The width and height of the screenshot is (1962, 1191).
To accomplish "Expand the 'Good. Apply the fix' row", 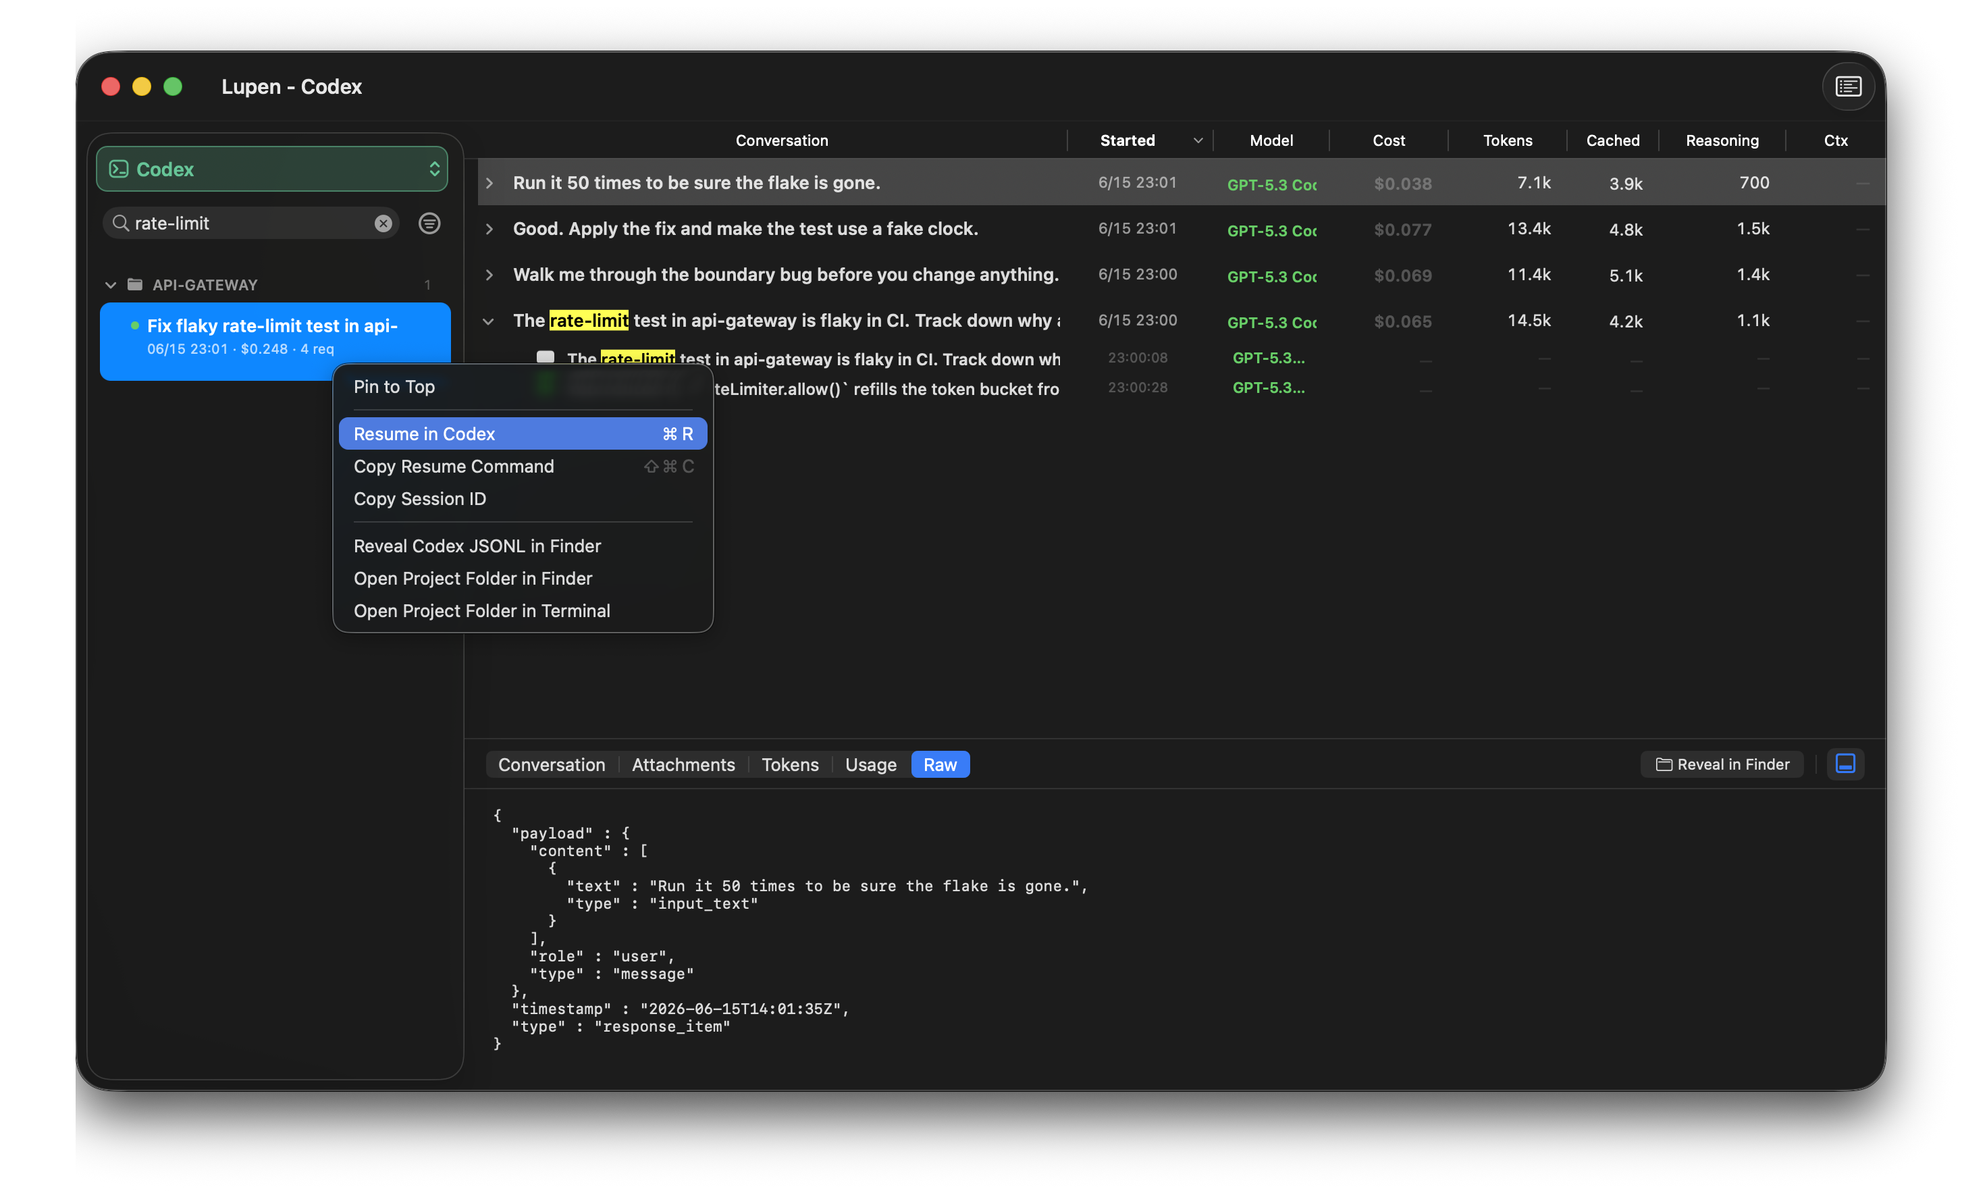I will [x=489, y=230].
